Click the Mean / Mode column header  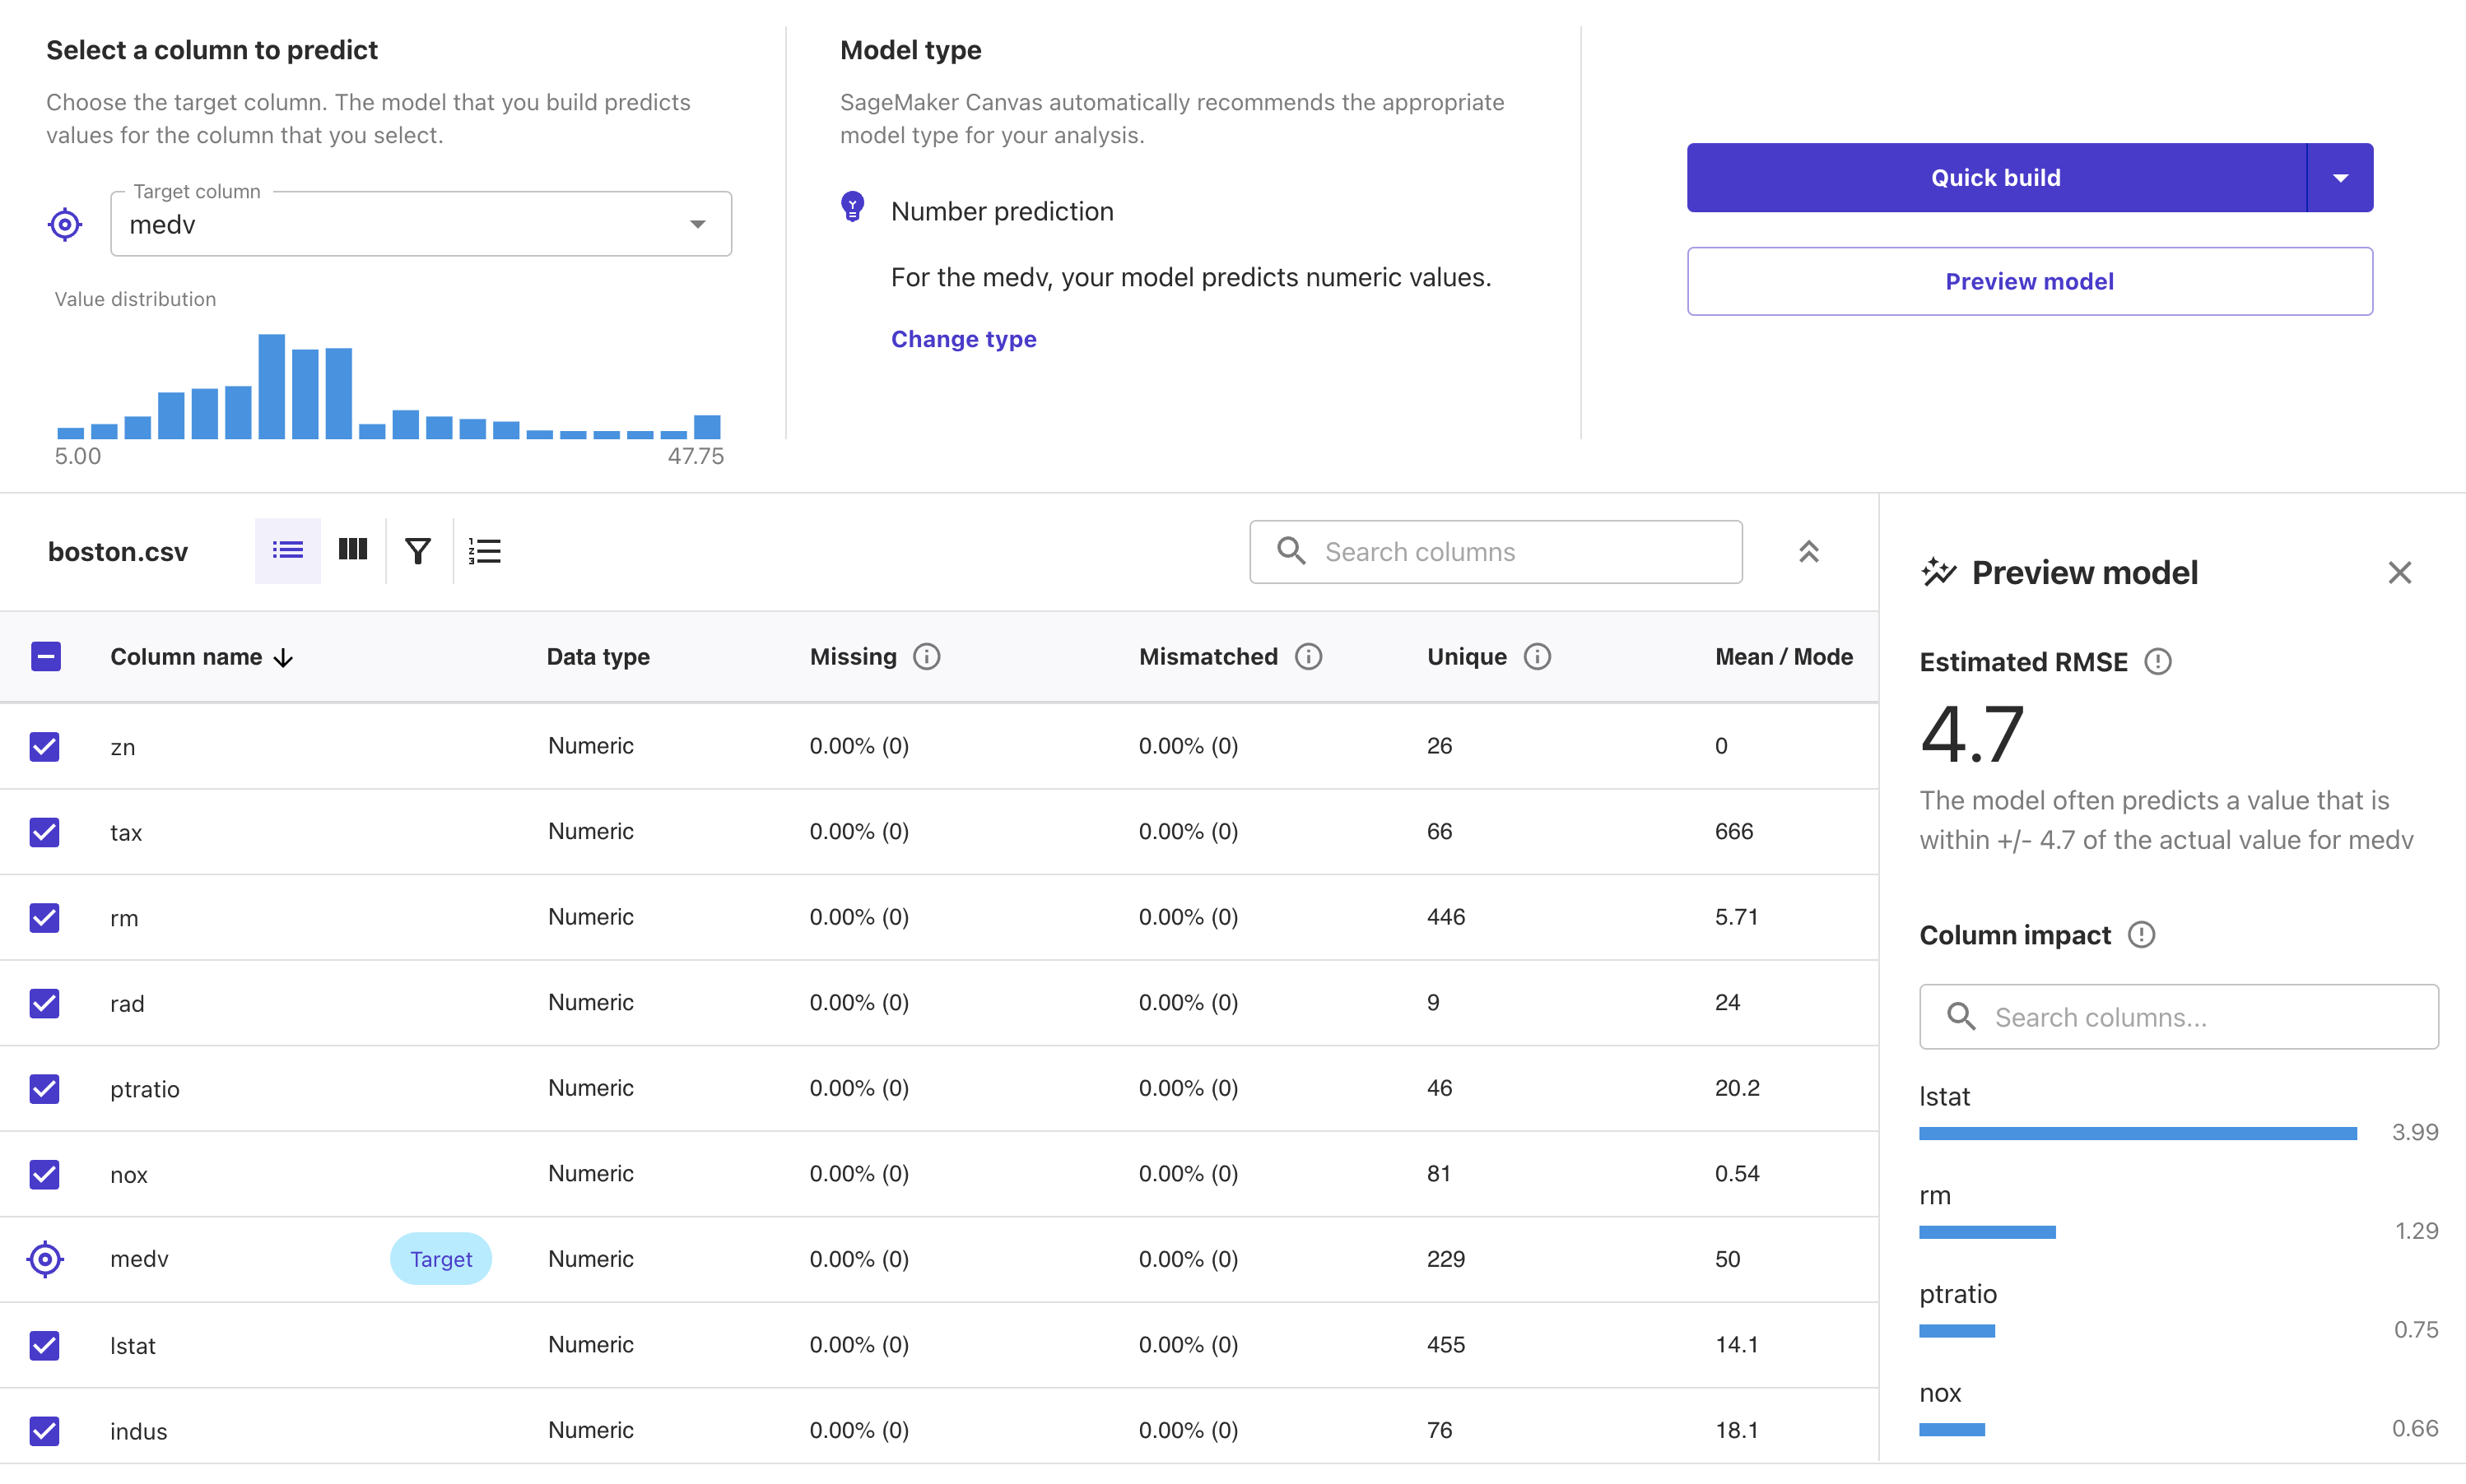1784,657
